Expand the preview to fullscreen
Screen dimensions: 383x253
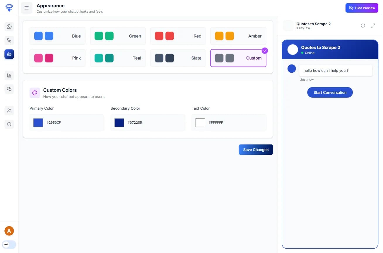pyautogui.click(x=373, y=26)
